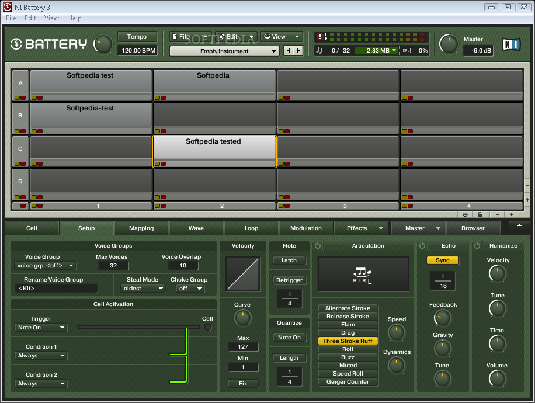Image resolution: width=535 pixels, height=403 pixels.
Task: Click the lock icon below the matrix
Action: click(480, 214)
